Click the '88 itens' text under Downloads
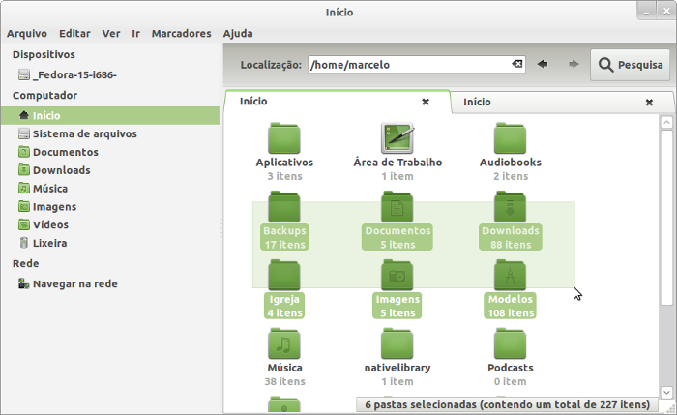The width and height of the screenshot is (677, 415). click(511, 245)
